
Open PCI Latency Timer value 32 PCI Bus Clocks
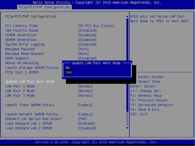pyautogui.click(x=96, y=26)
